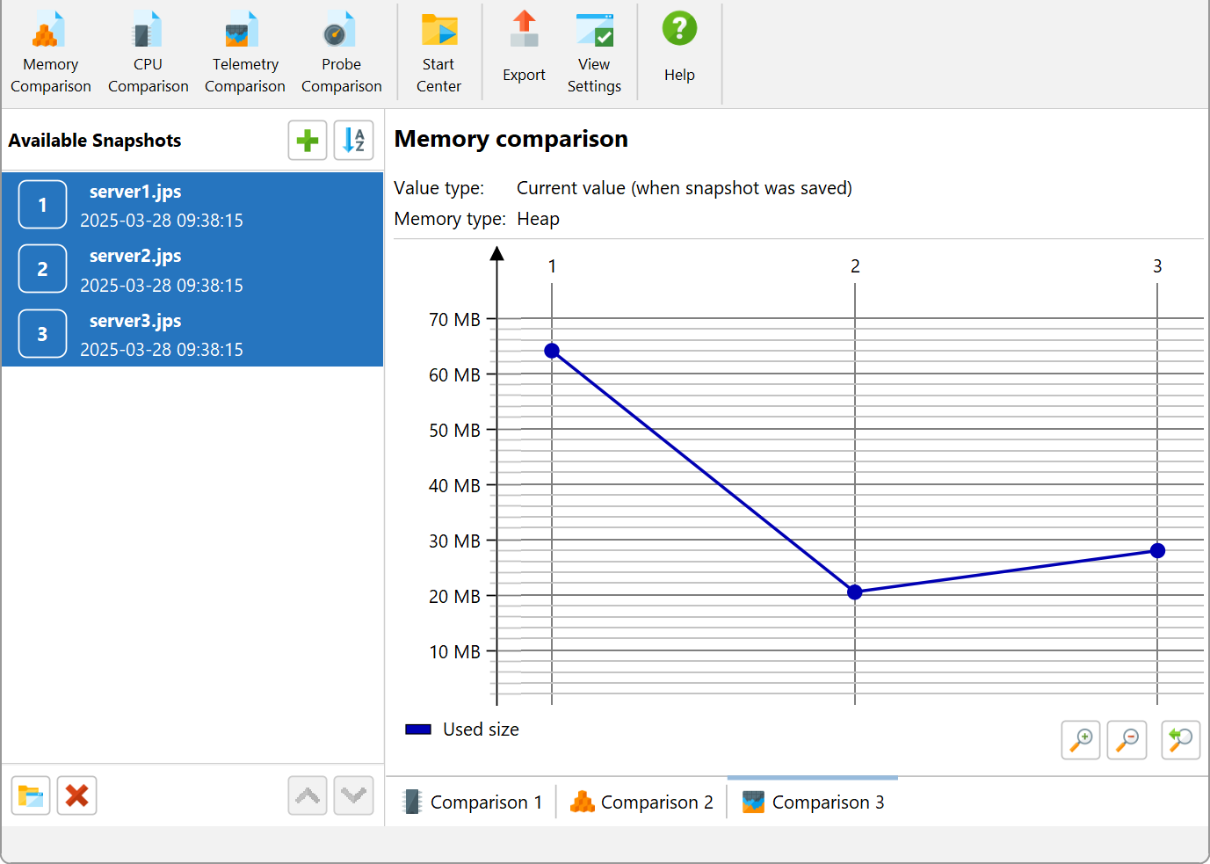This screenshot has width=1210, height=864.
Task: Zoom in on the memory chart
Action: (x=1081, y=739)
